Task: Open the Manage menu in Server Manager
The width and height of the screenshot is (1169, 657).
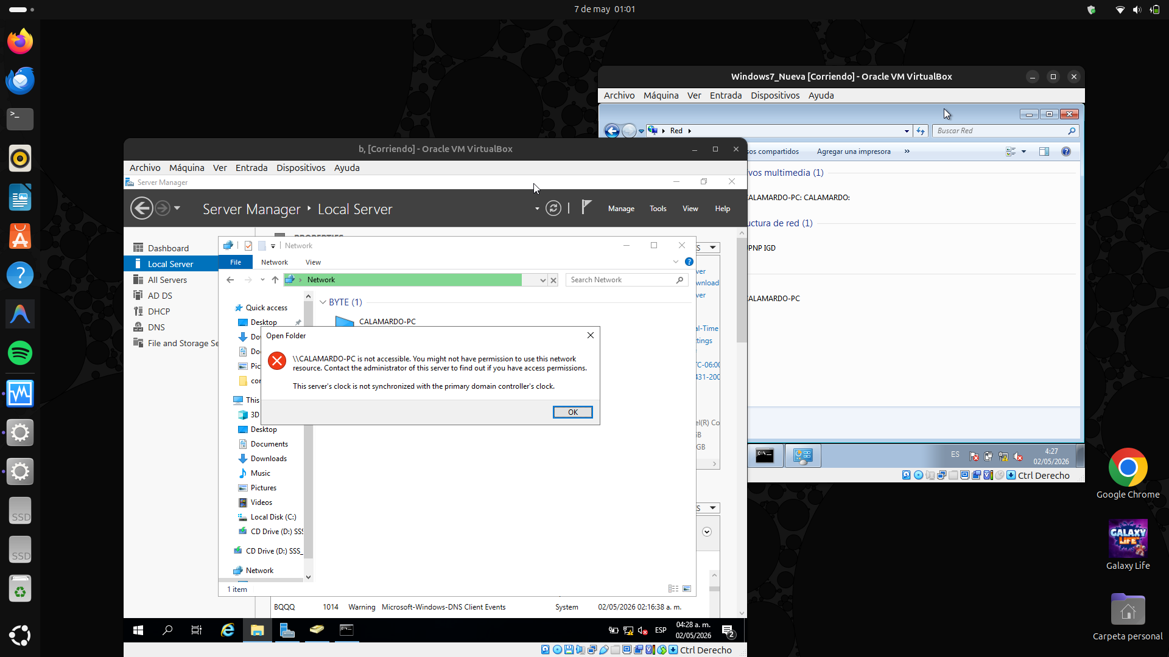Action: point(621,209)
